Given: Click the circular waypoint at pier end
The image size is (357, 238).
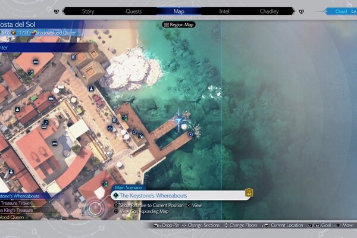Looking at the screenshot, I should coord(190,134).
